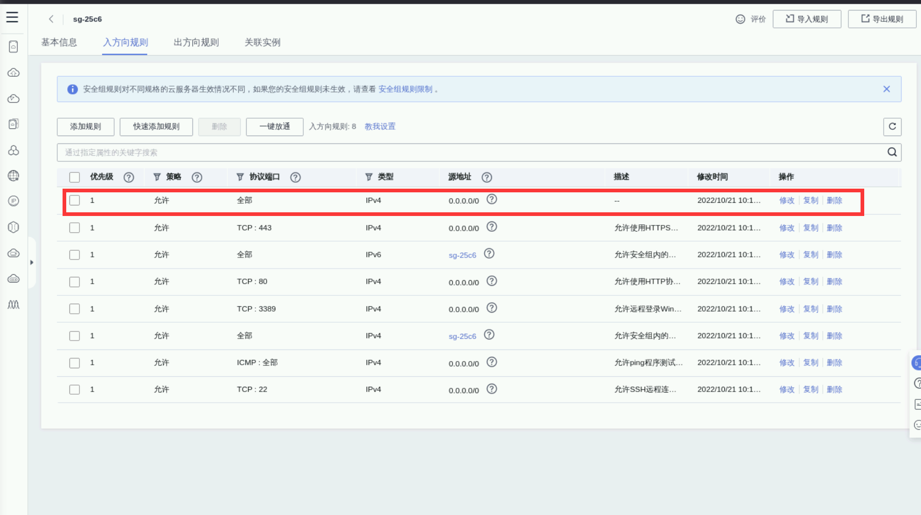Switch to the 关联实例 tab
This screenshot has height=515, width=921.
(262, 43)
